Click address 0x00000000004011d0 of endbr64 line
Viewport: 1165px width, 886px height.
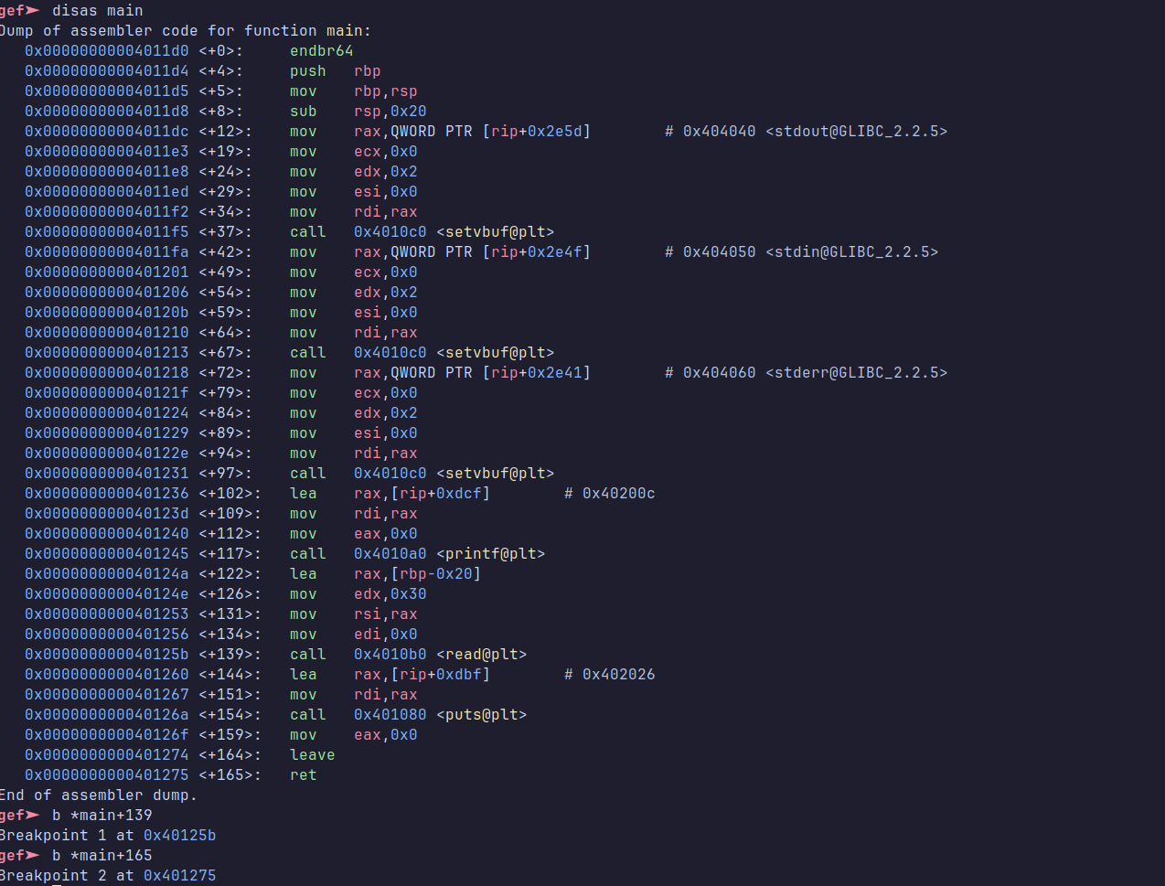coord(107,50)
